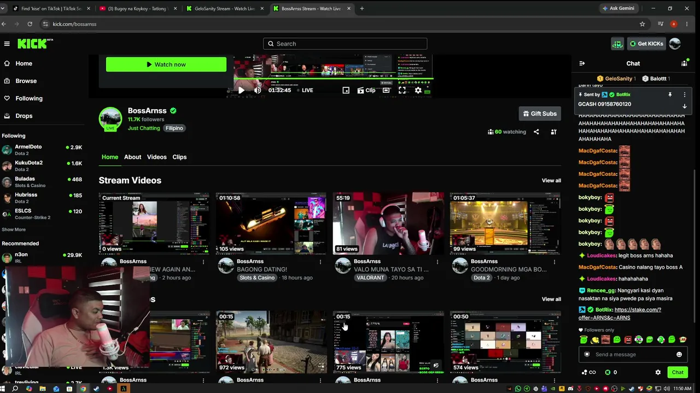Open the Videos tab
This screenshot has width=700, height=393.
point(157,157)
